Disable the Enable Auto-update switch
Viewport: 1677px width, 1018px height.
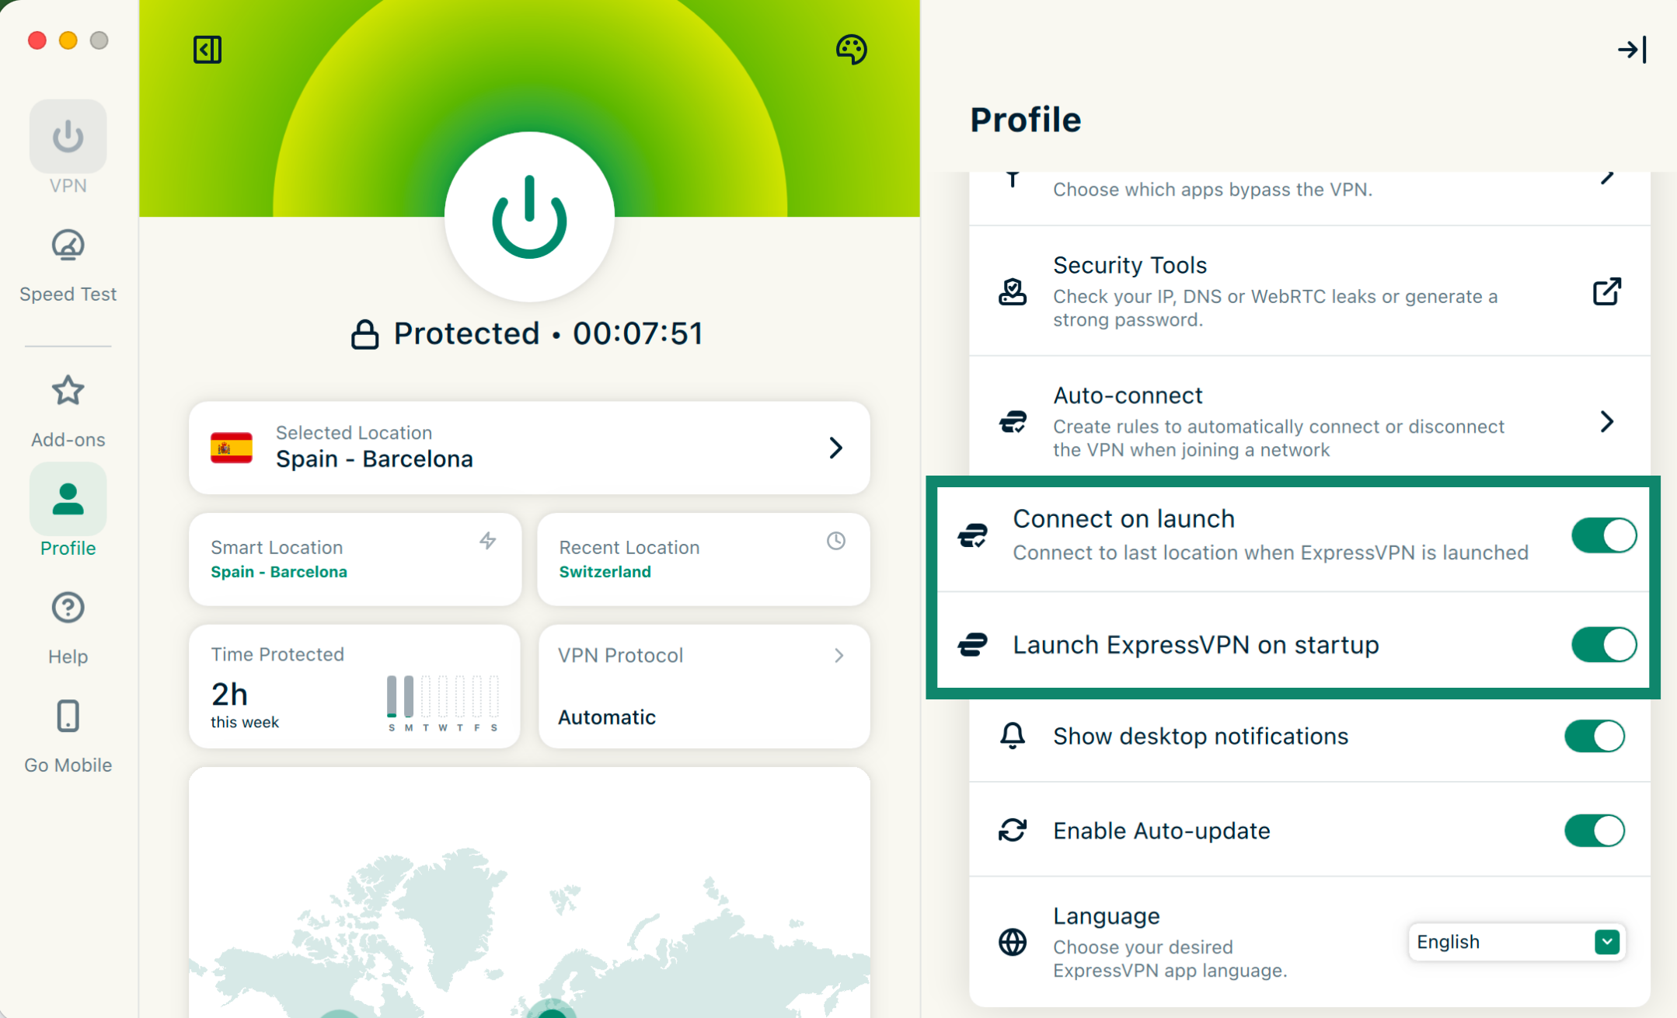pos(1594,831)
